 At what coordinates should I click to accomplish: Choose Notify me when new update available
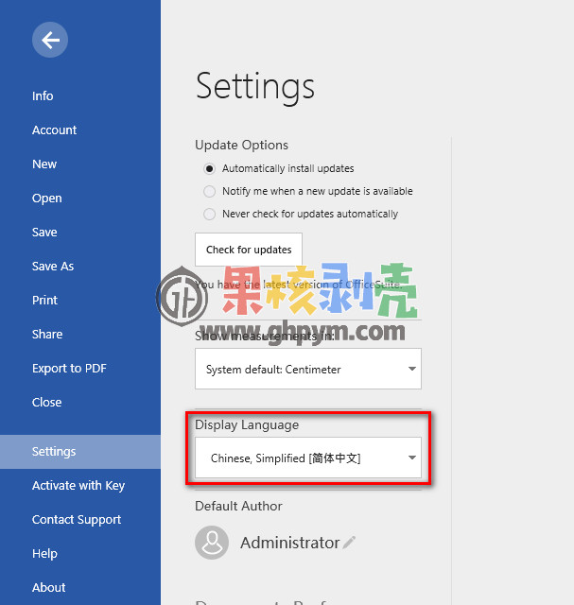click(x=209, y=191)
